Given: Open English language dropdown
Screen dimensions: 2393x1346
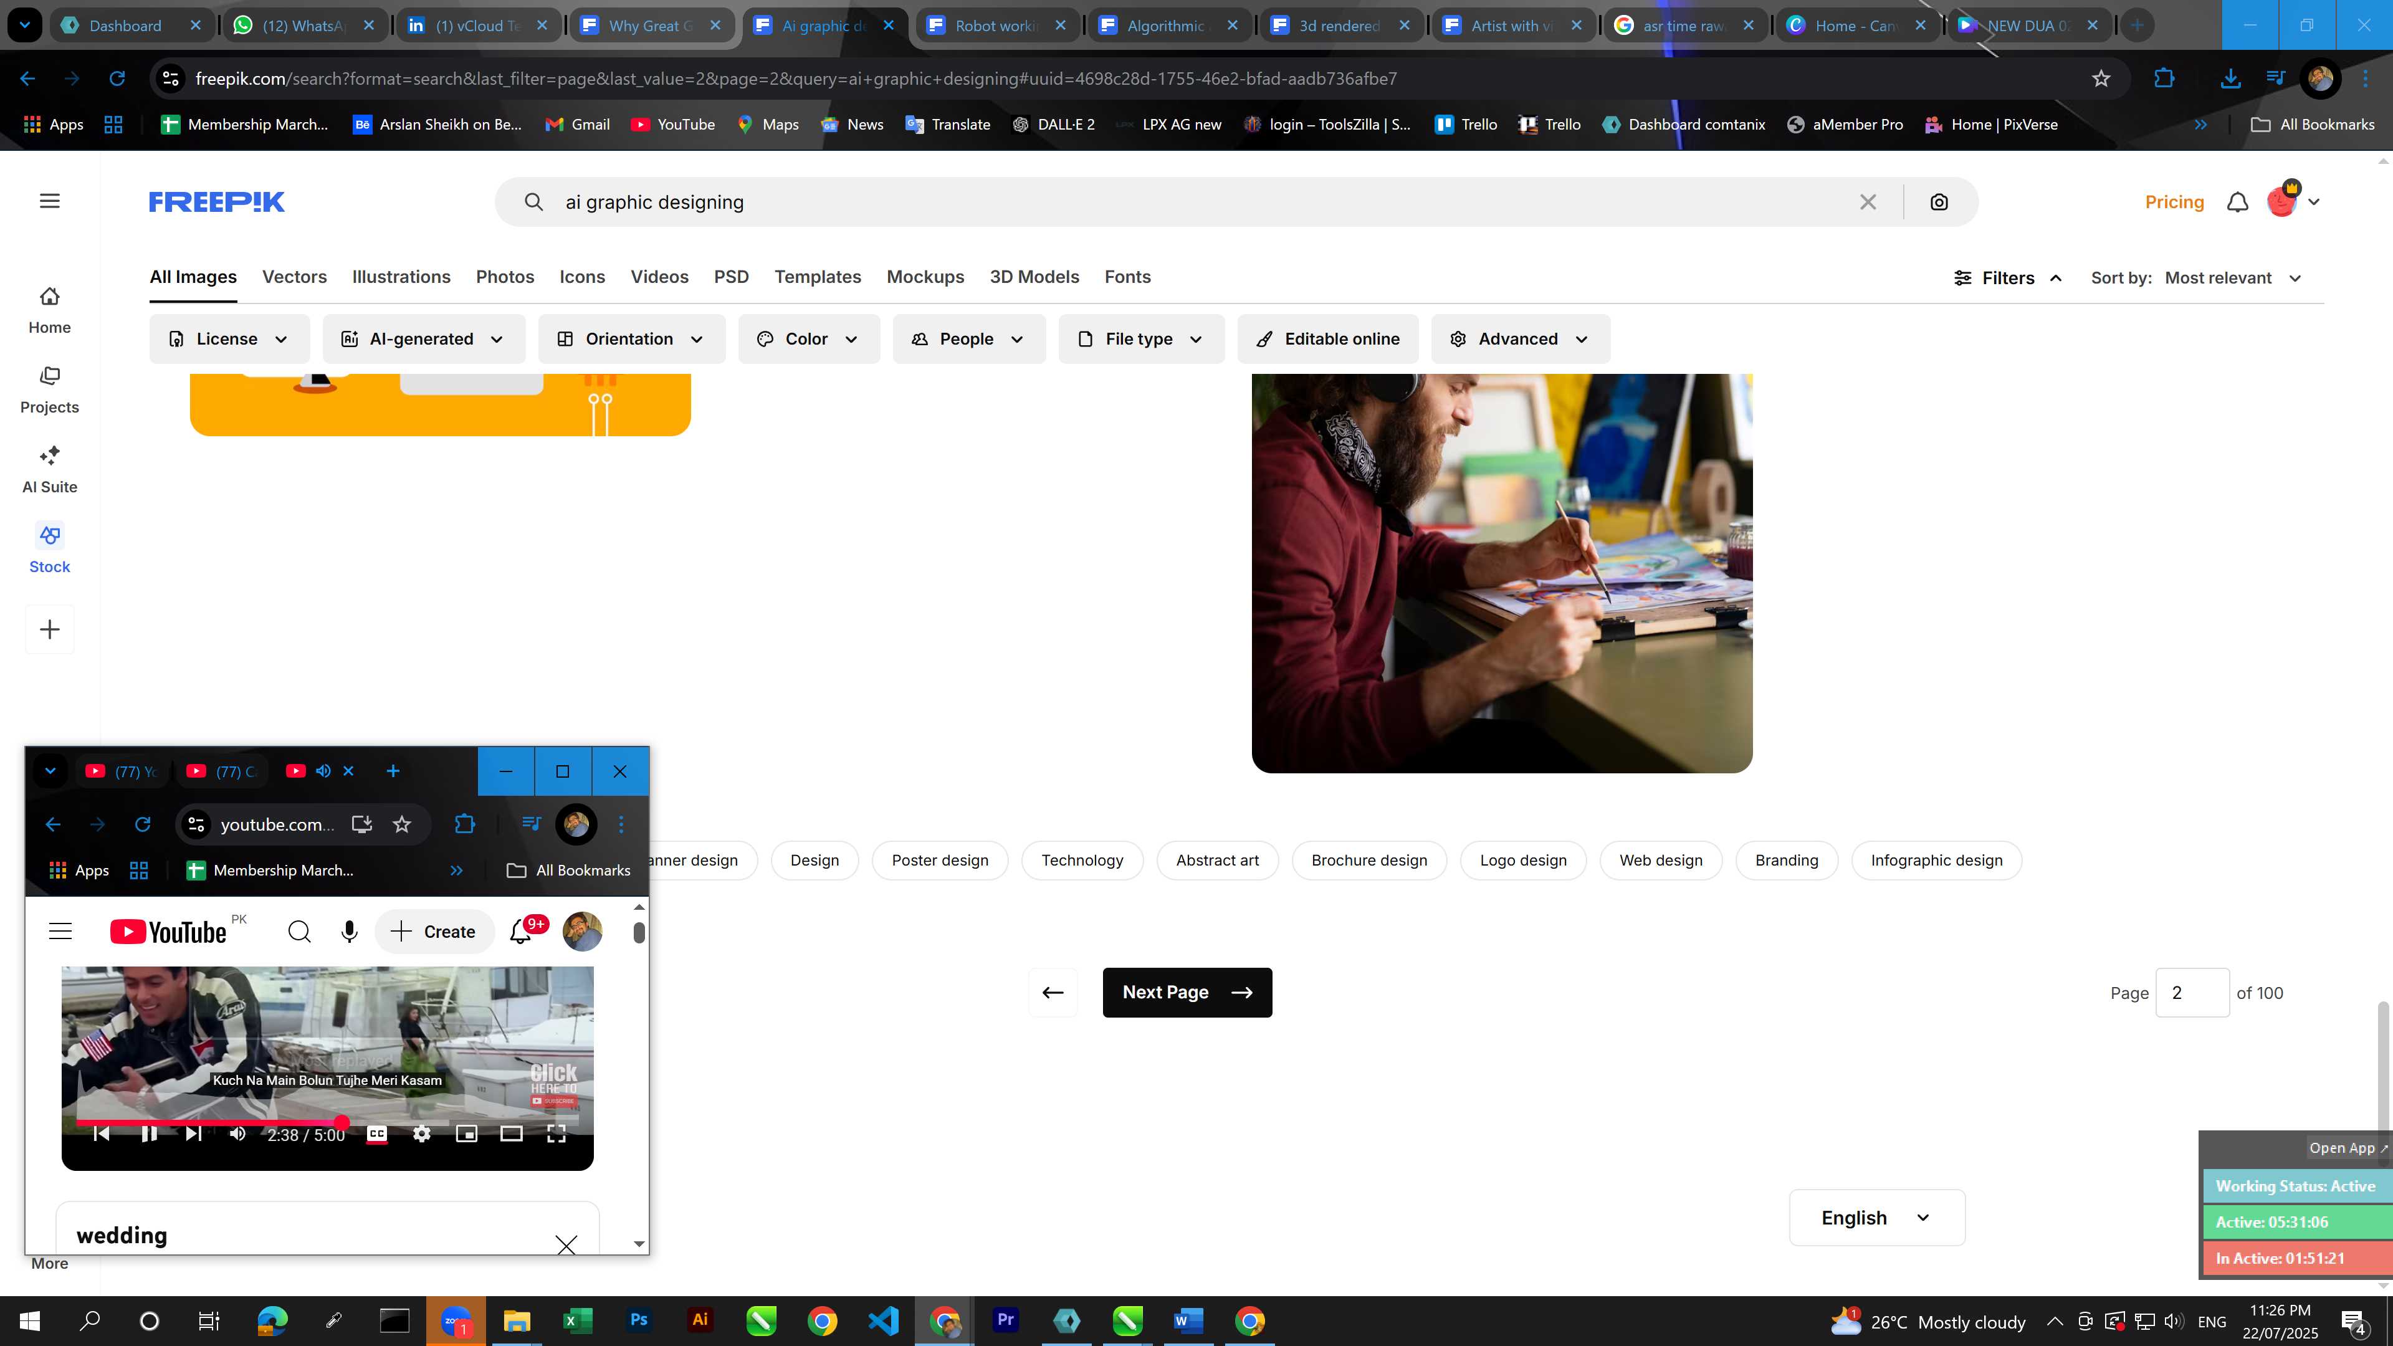Looking at the screenshot, I should 1876,1218.
